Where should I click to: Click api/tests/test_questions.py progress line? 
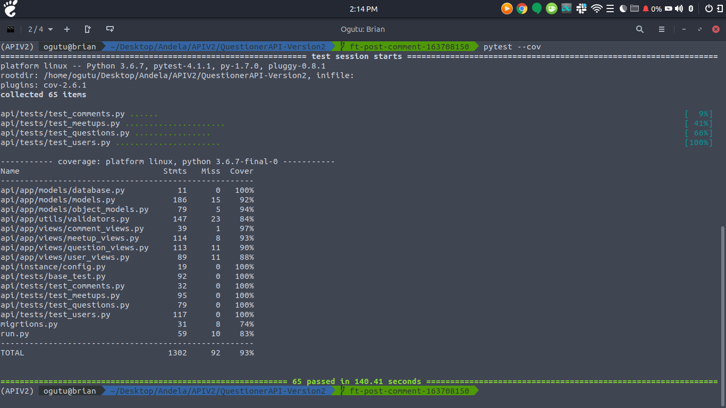coord(105,133)
